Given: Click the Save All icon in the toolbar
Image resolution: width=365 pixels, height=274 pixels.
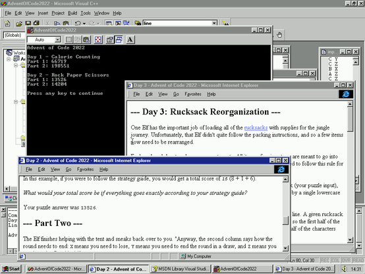Looking at the screenshot, I should (36, 23).
